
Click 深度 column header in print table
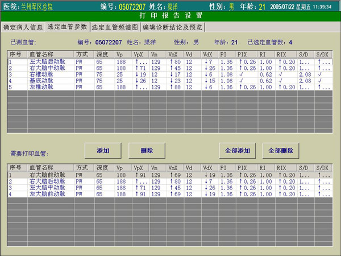pos(103,168)
